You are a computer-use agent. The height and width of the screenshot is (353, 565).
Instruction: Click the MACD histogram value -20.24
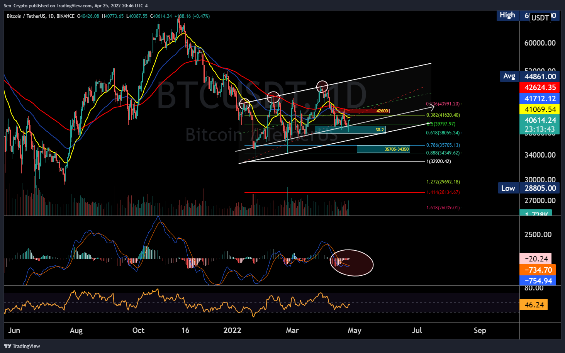point(536,259)
